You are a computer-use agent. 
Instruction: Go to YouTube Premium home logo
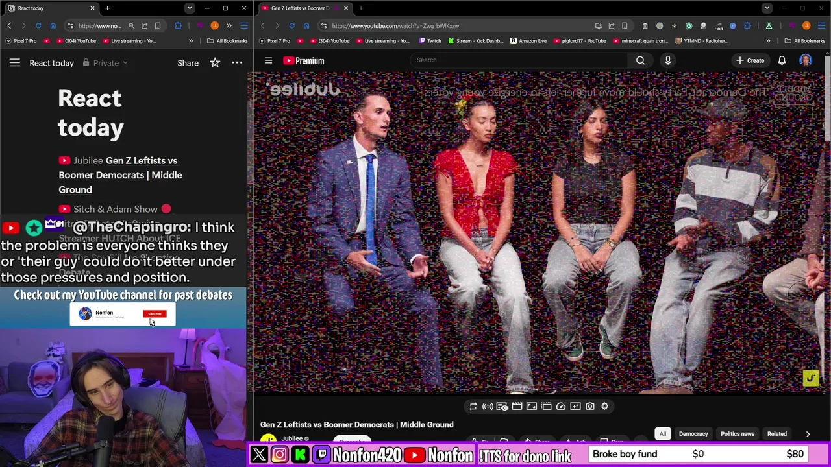[304, 60]
